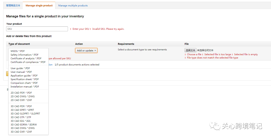Switch to Manage multiple products tab
This screenshot has width=271, height=138.
(x=73, y=6)
